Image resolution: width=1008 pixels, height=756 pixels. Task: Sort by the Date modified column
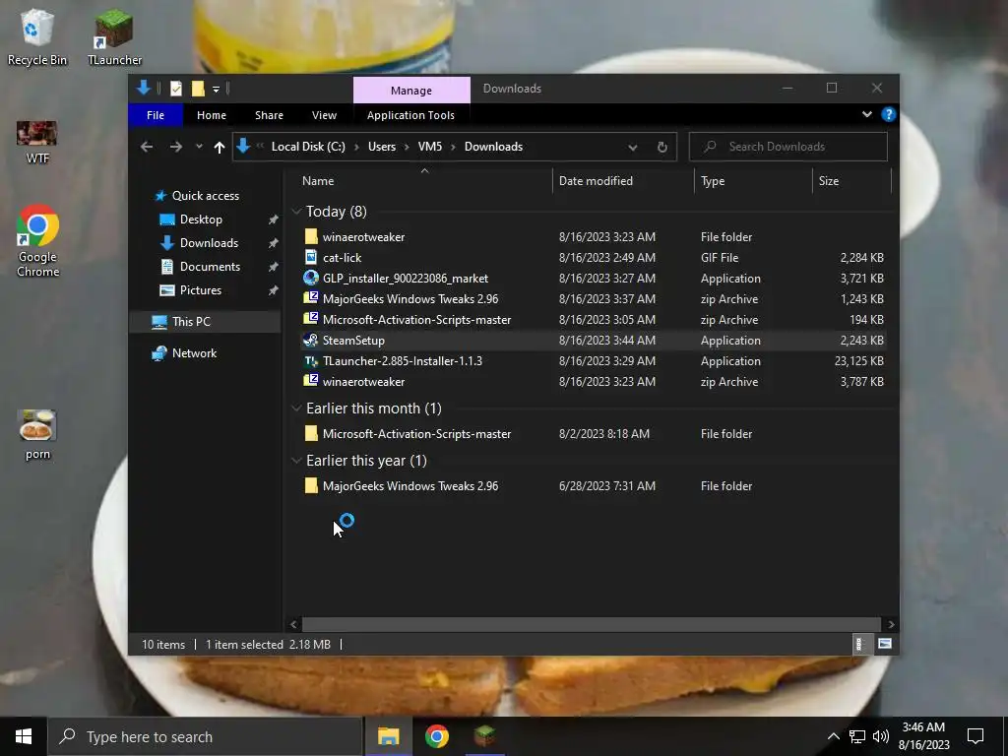click(623, 181)
